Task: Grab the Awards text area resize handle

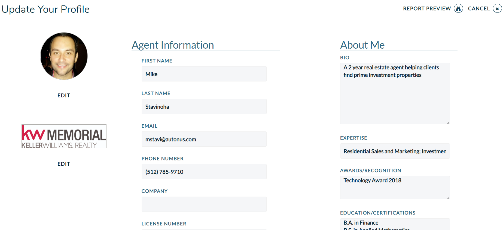Action: click(448, 198)
